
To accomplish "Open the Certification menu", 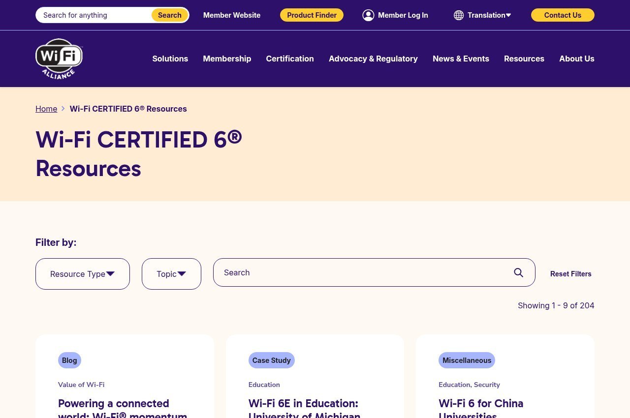I will click(290, 59).
